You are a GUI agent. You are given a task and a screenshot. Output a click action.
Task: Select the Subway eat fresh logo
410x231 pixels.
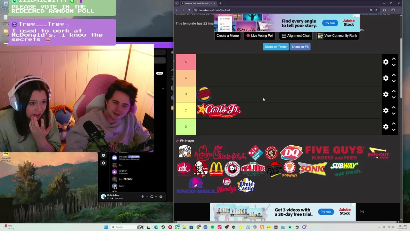(x=345, y=169)
